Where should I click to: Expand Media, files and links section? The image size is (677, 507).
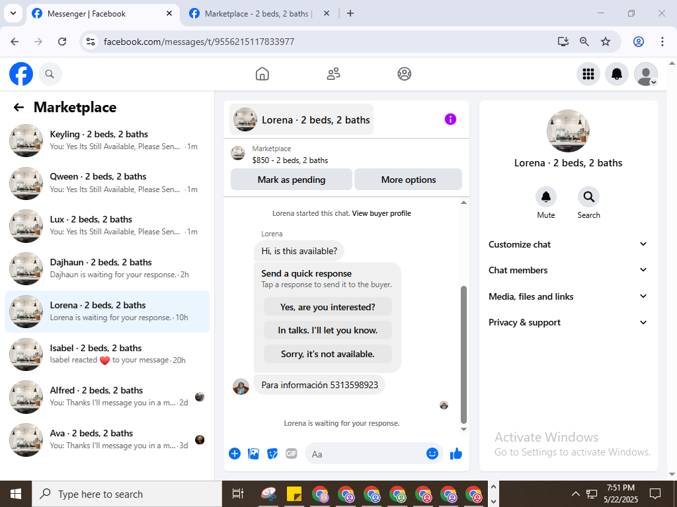[568, 296]
